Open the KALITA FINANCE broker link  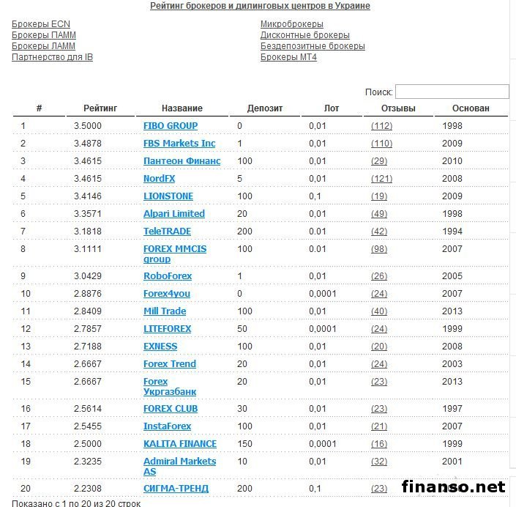[x=180, y=444]
